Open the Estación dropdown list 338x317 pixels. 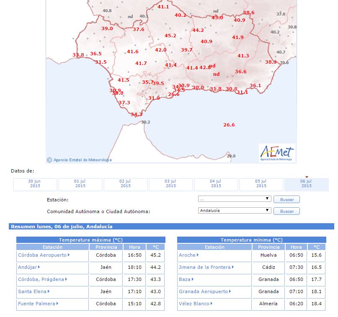click(235, 198)
